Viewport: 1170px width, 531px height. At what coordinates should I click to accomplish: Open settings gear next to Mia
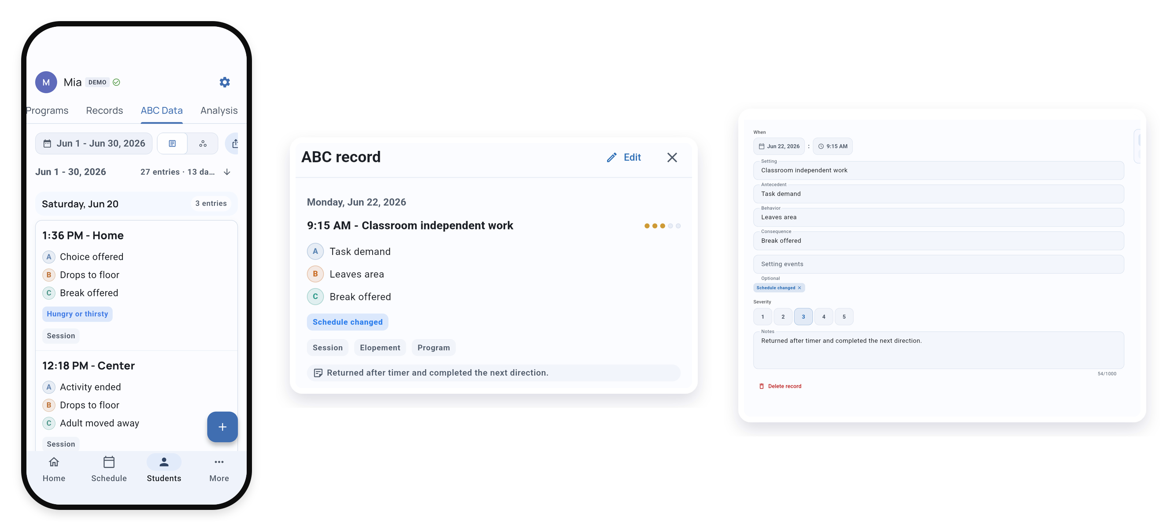click(224, 82)
